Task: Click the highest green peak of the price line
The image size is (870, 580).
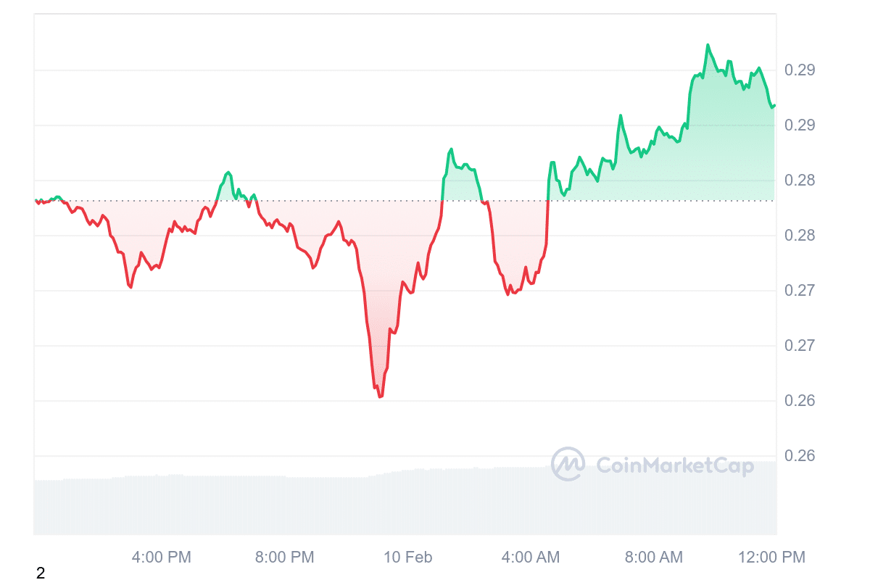Action: tap(707, 45)
